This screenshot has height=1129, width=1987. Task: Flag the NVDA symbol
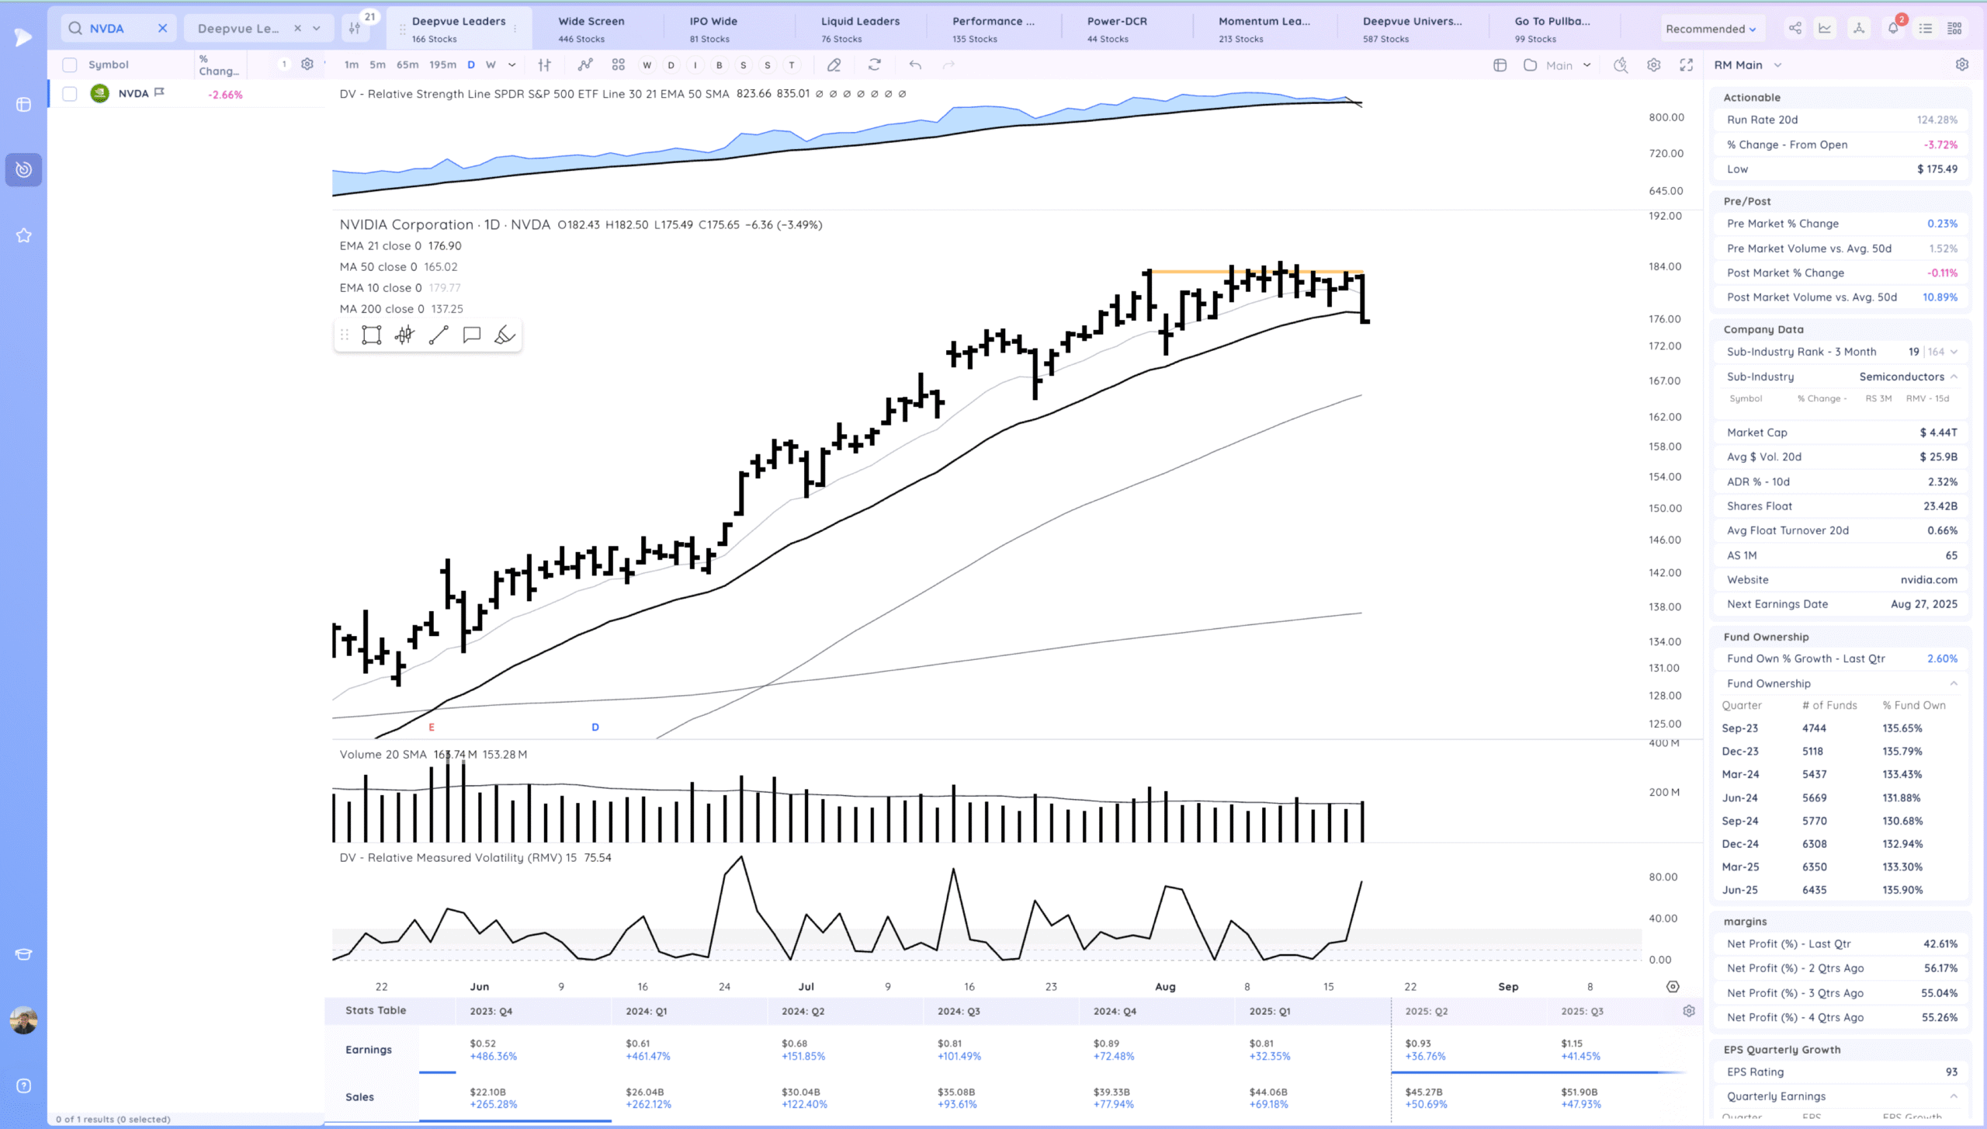click(159, 92)
